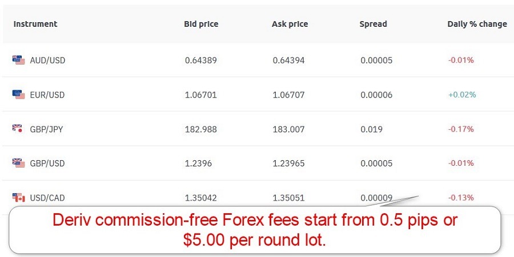
Task: Click the EUR/USD +0.02% daily change
Action: (x=461, y=95)
